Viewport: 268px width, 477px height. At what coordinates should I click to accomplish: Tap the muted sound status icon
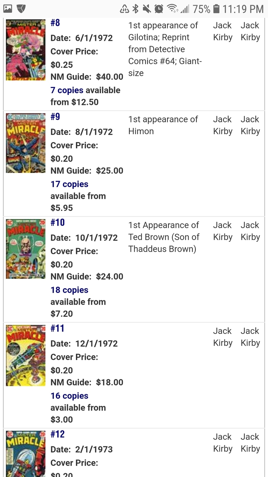(147, 9)
